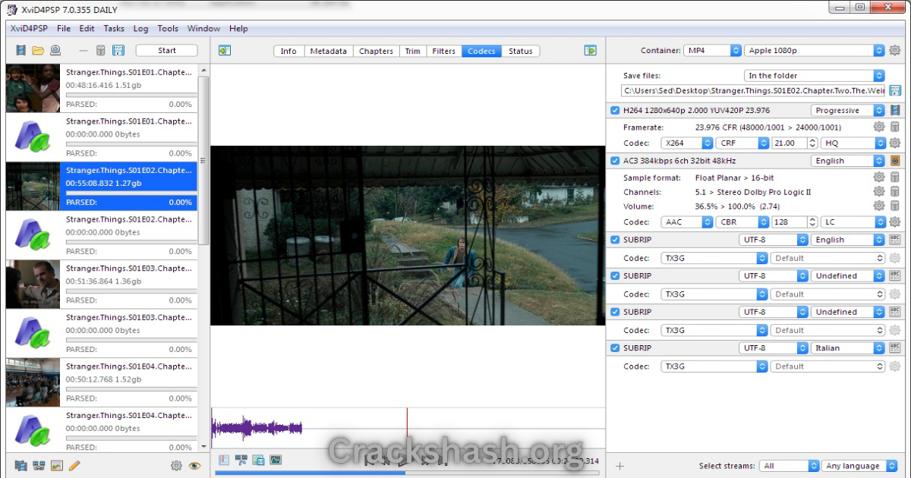
Task: Click the Start button
Action: coord(167,51)
